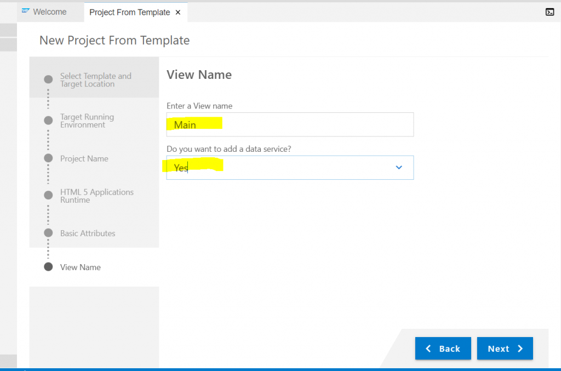This screenshot has width=561, height=371.
Task: Click the 'View Name' section heading
Action: pos(199,75)
